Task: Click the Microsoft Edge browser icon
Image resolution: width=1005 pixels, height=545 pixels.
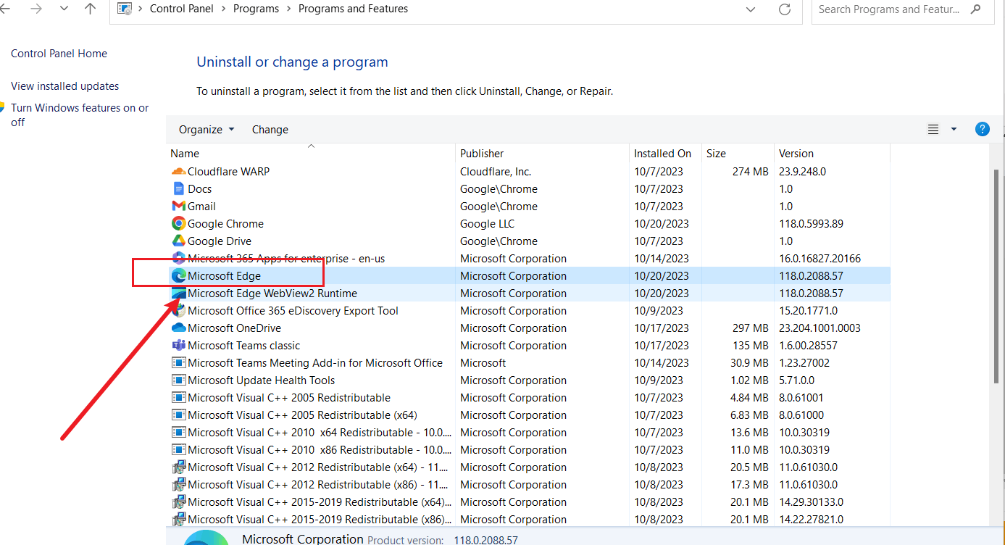Action: tap(179, 276)
